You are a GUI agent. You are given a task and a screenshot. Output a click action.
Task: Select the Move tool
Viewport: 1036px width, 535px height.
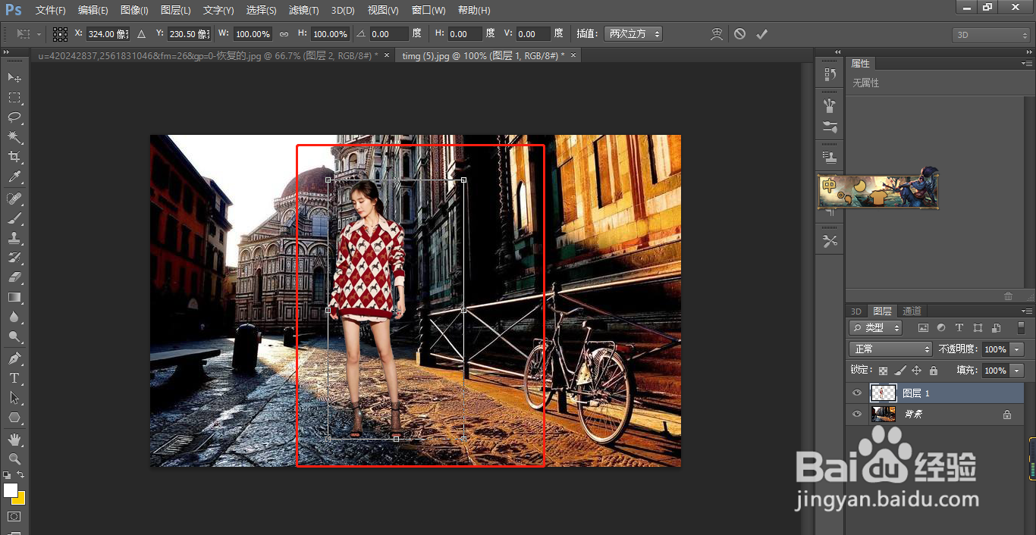(14, 77)
